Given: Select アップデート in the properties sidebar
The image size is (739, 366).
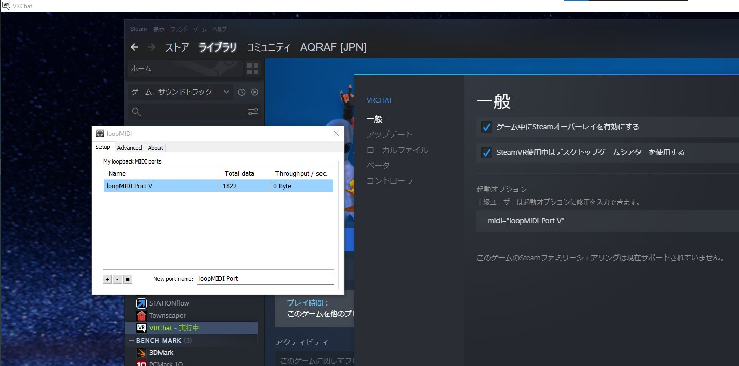Looking at the screenshot, I should tap(390, 134).
